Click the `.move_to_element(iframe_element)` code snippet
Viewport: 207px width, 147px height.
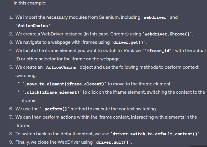65,84
